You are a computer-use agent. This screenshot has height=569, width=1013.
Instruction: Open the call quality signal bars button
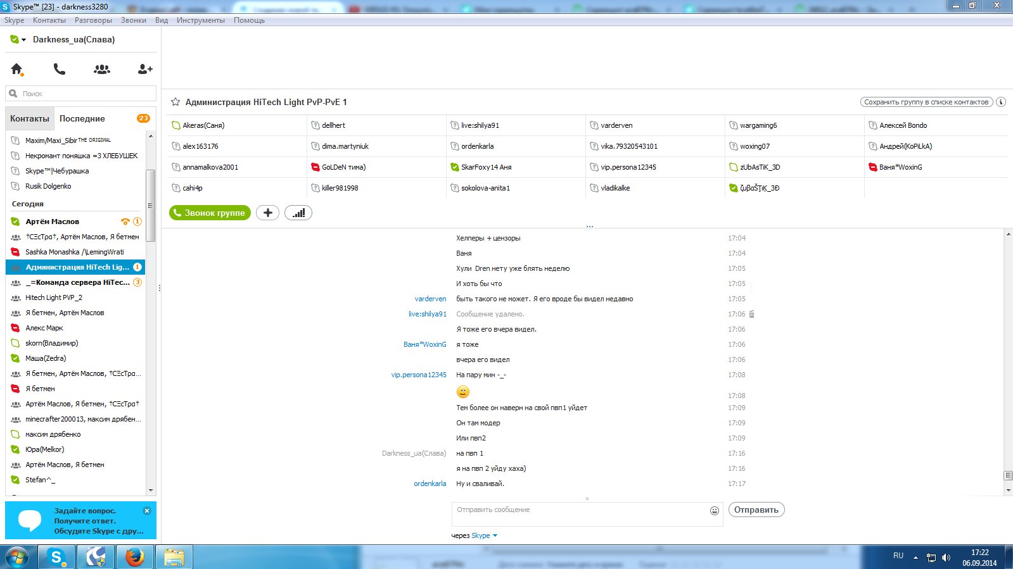click(x=298, y=213)
